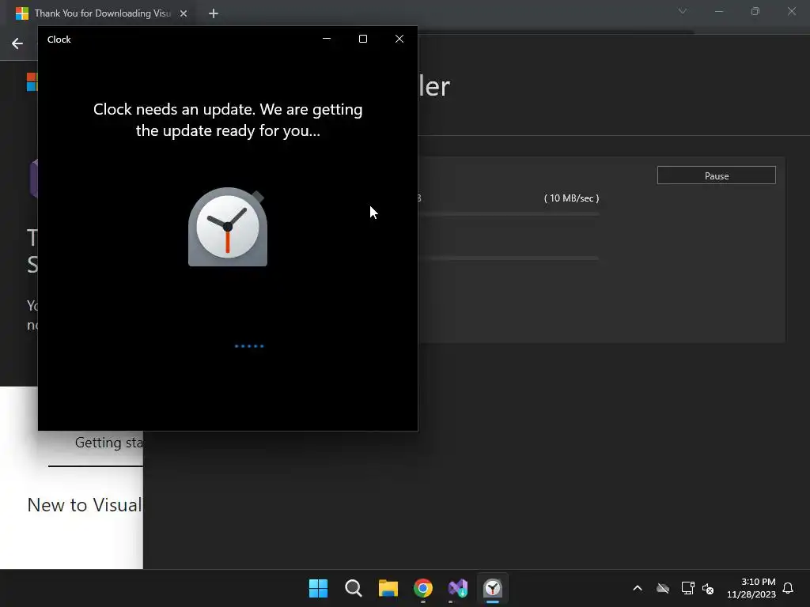This screenshot has height=607, width=810.
Task: Click the 10 MB/sec download speed
Action: coord(571,198)
